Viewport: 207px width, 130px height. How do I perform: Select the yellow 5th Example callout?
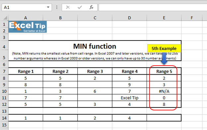click(x=164, y=48)
